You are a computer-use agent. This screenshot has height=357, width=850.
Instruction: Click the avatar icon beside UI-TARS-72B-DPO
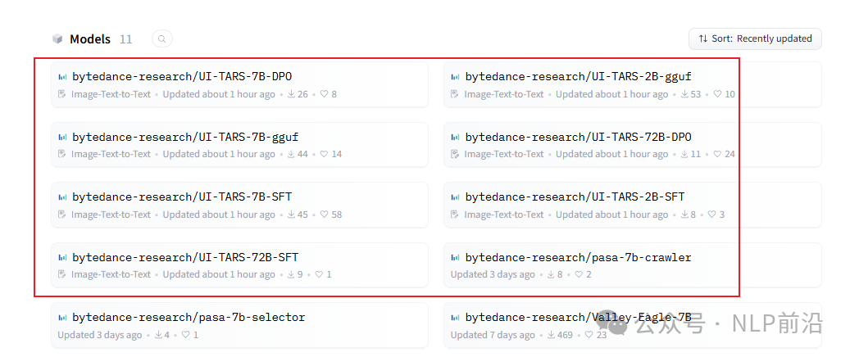(456, 137)
